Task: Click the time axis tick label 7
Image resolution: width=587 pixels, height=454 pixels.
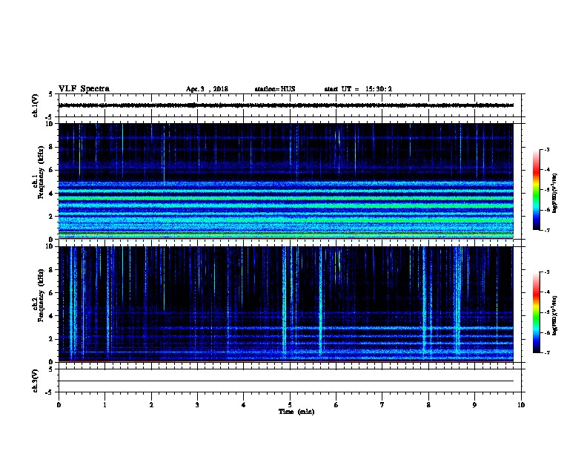Action: pos(382,405)
